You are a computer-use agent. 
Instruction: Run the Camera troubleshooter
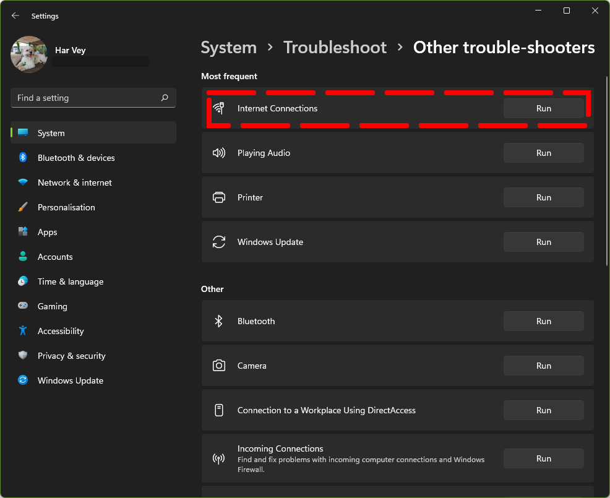(x=543, y=366)
